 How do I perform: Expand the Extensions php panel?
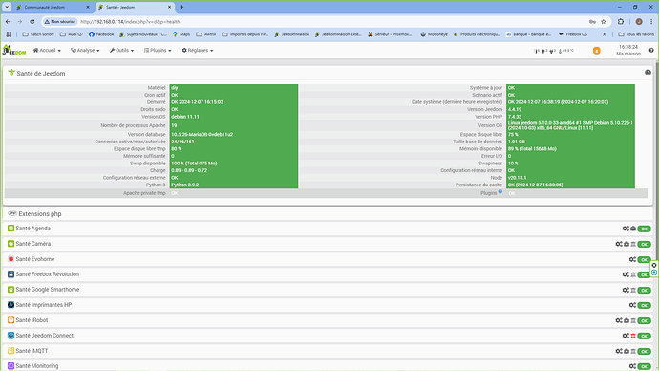pyautogui.click(x=328, y=213)
